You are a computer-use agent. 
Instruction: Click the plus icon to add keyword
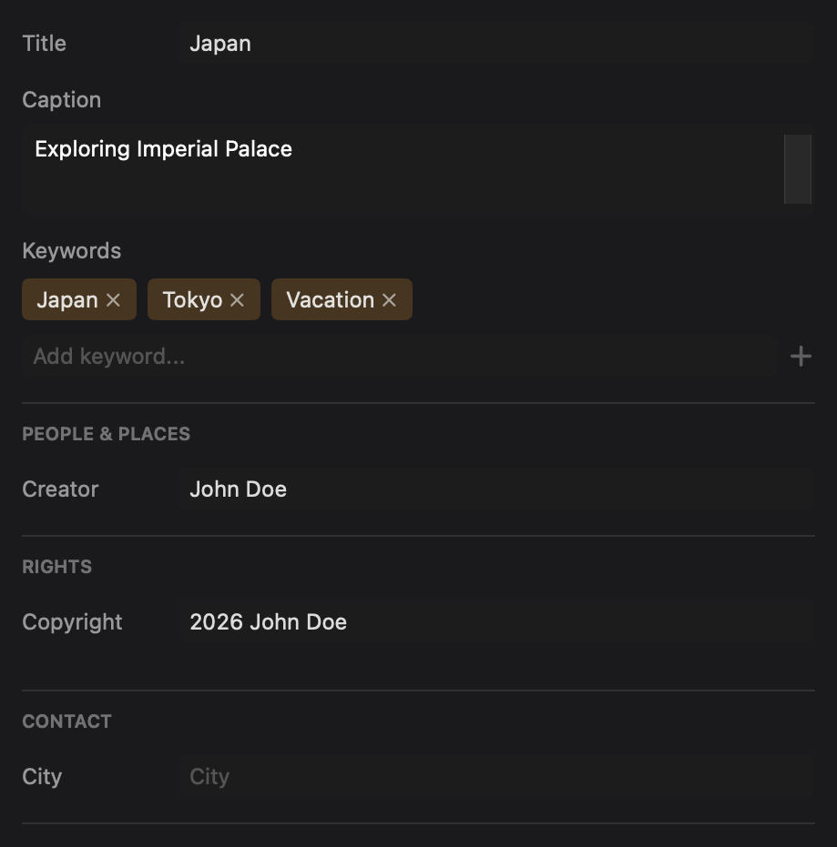[x=801, y=357]
